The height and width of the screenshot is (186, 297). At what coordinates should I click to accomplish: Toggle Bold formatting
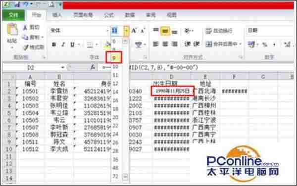pyautogui.click(x=54, y=45)
